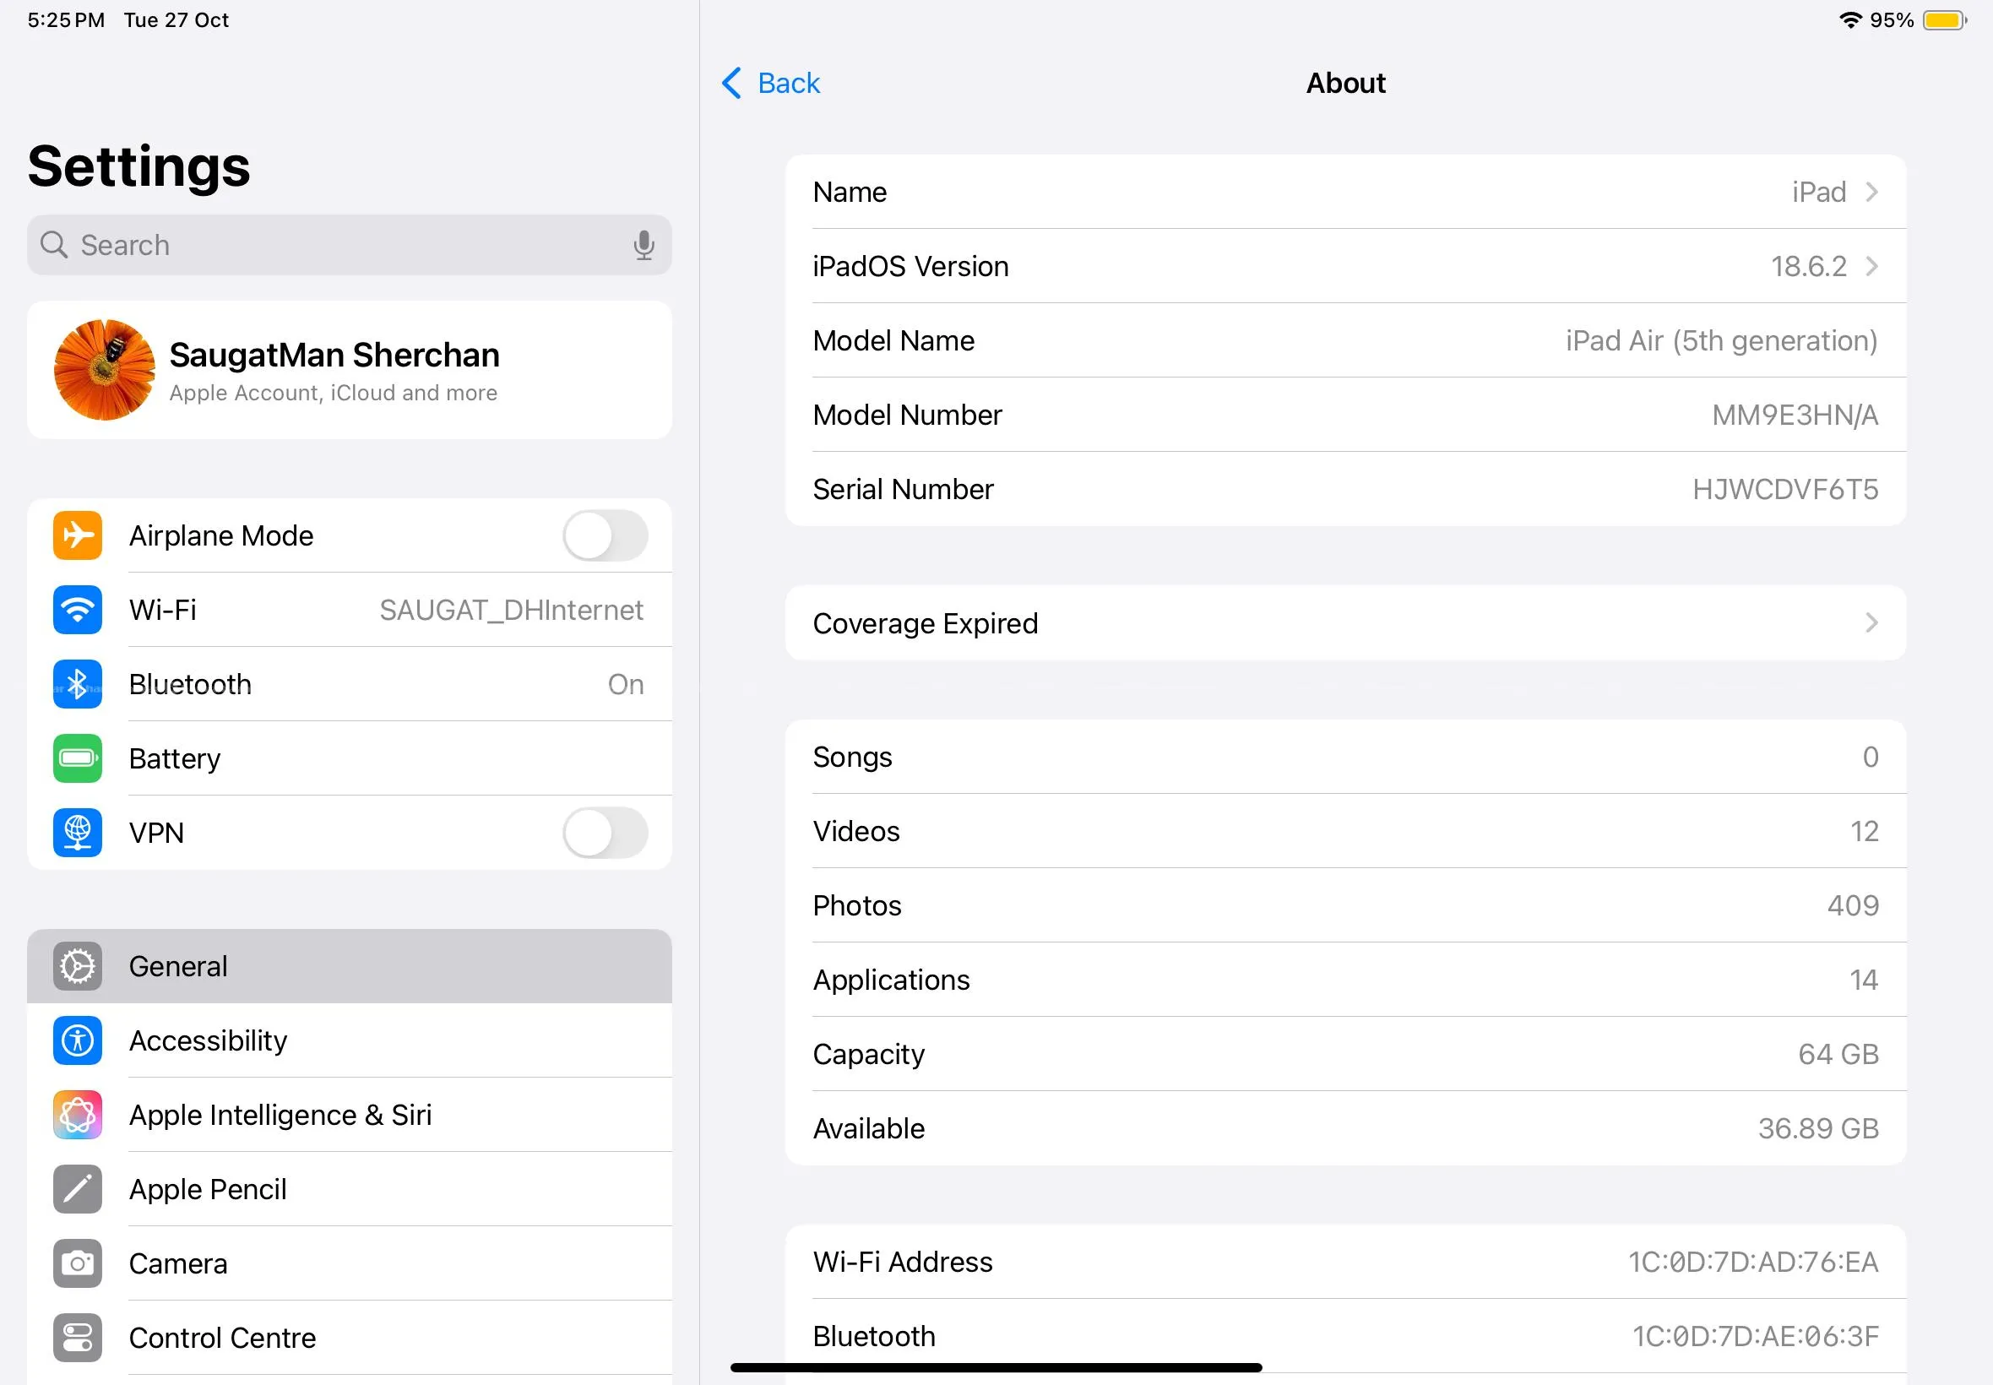Viewport: 1993px width, 1385px height.
Task: Tap iPad Air (5th generation) text
Action: coord(1721,341)
